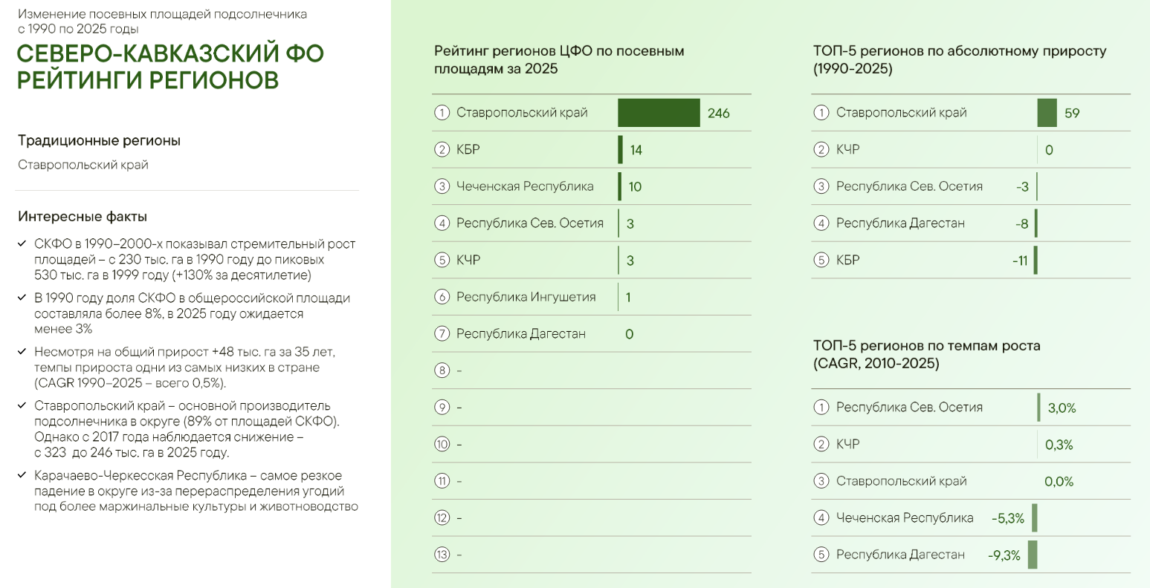The image size is (1150, 588).
Task: Click checkmark beside the Карачаево-Черкесская Республика fact
Action: [x=22, y=475]
